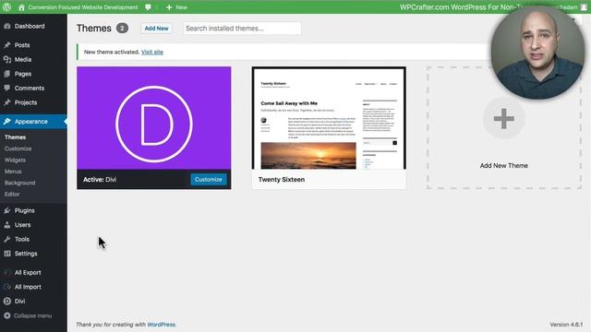This screenshot has width=591, height=332.
Task: Select Themes submenu item
Action: (15, 137)
